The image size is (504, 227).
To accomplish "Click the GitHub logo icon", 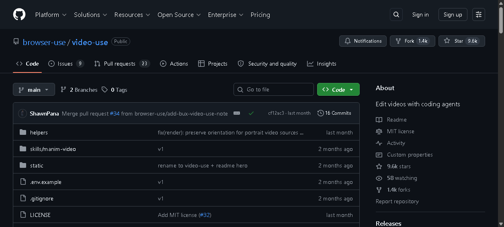I will pos(19,14).
